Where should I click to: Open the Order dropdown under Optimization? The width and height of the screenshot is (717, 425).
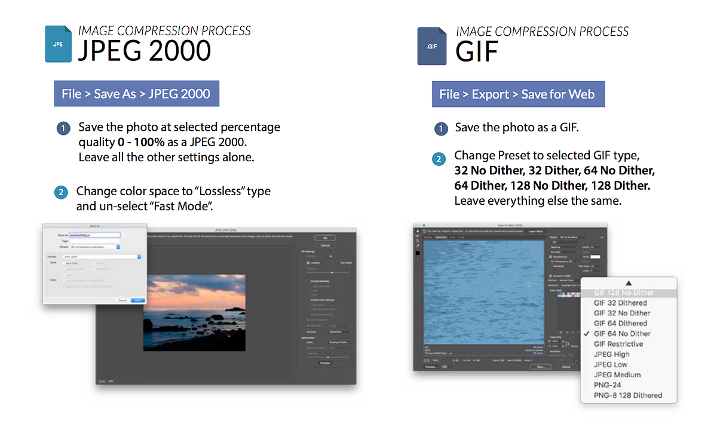[339, 342]
